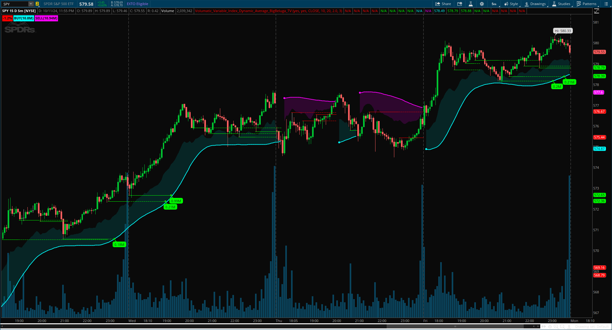
Task: Toggle the crosshair pan icon at bottom
Action: 550,326
